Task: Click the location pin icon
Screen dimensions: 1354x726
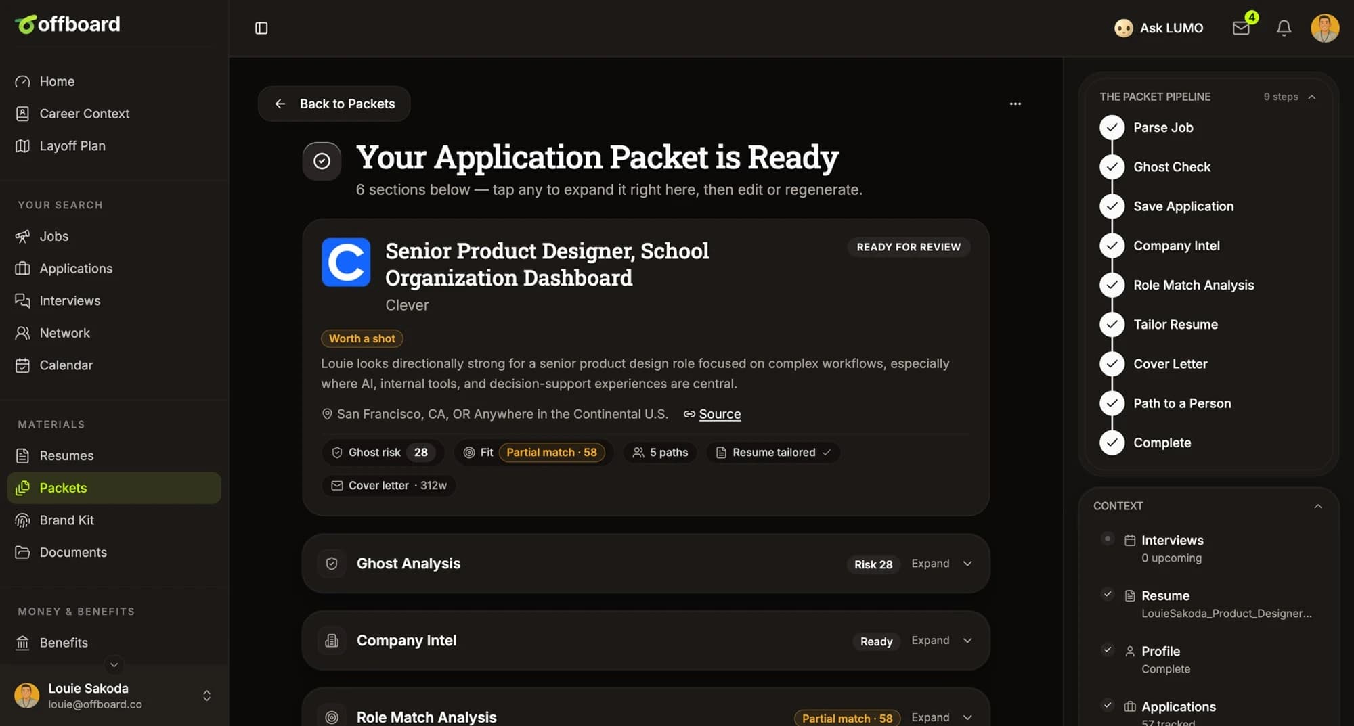Action: 327,414
